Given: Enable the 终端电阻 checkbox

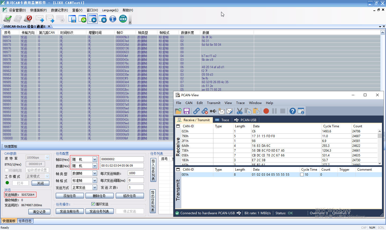Looking at the screenshot, I should coord(7,170).
